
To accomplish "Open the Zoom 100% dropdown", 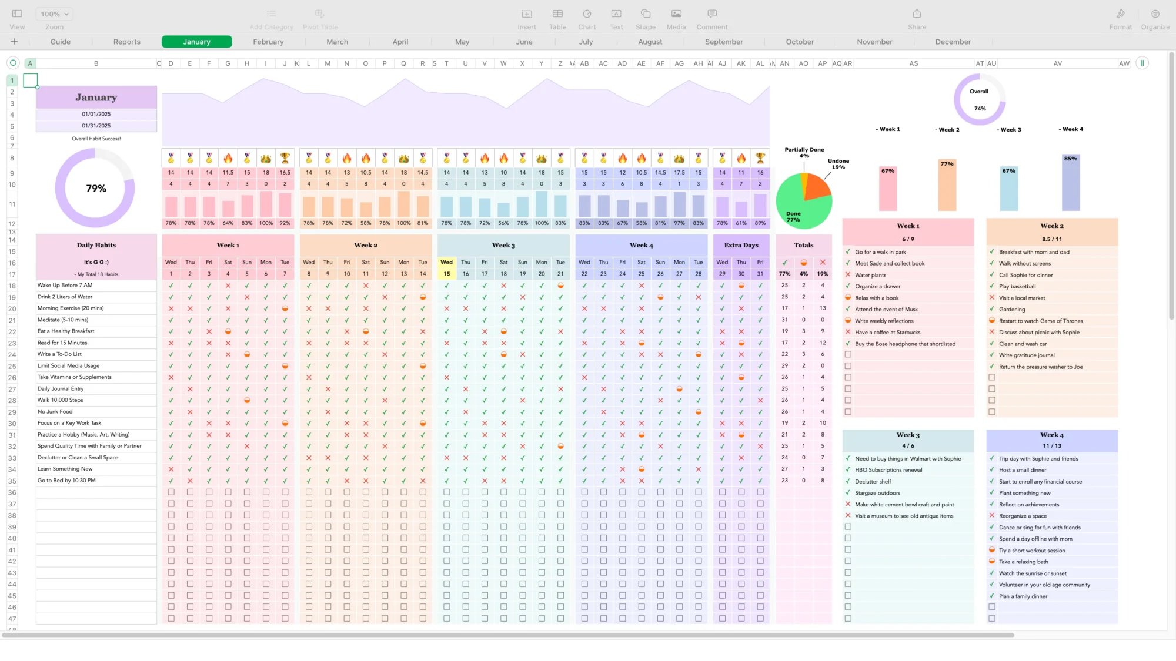I will [54, 14].
